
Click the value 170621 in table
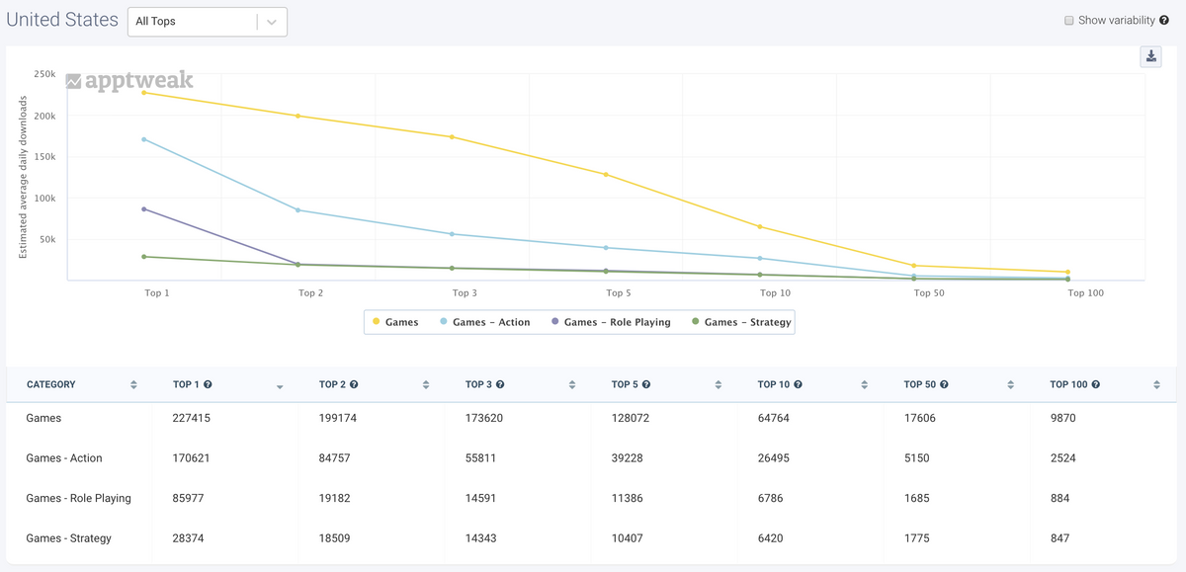click(192, 458)
